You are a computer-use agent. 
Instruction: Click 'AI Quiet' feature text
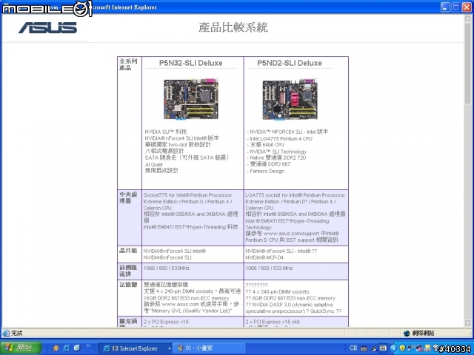coord(153,164)
